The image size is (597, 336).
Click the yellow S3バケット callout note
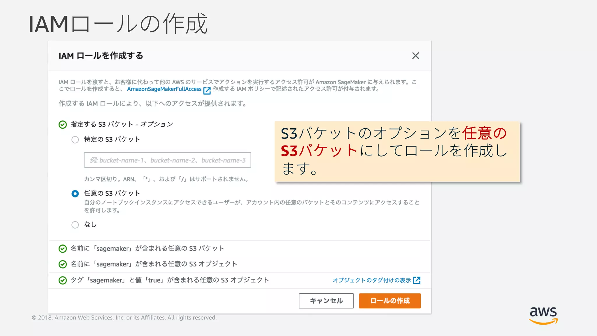397,152
